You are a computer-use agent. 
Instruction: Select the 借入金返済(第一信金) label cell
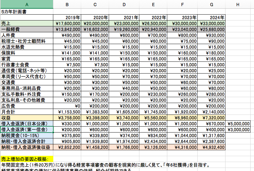[27, 129]
